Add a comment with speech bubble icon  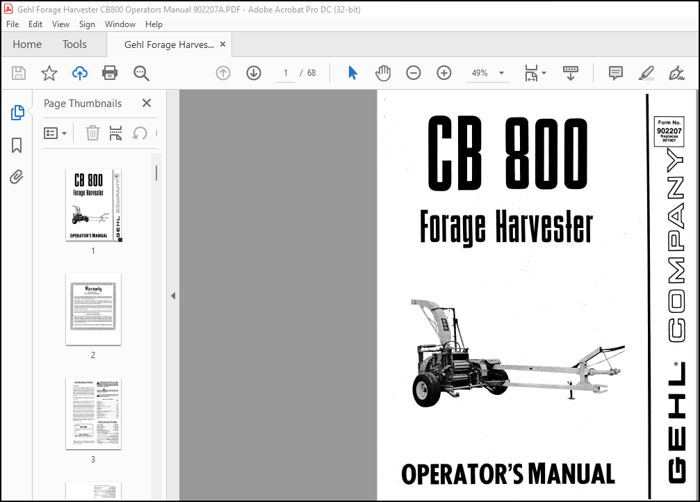coord(616,73)
